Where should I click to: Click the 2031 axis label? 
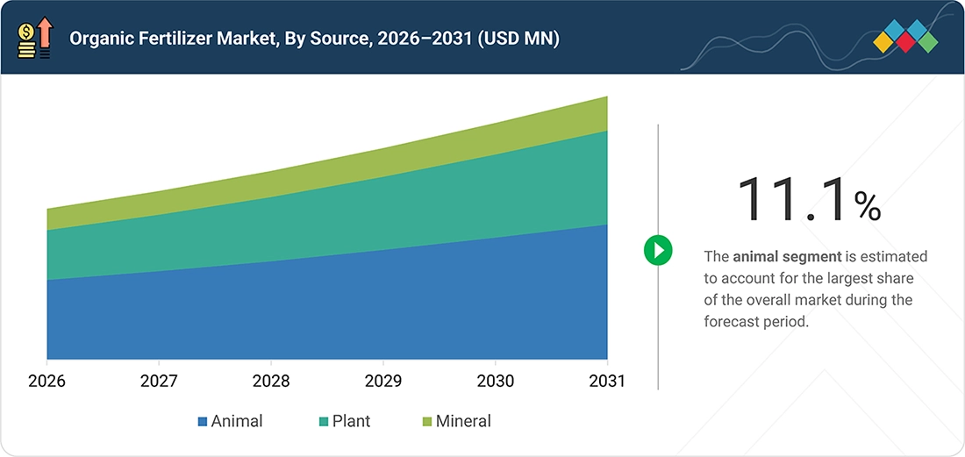tap(605, 382)
